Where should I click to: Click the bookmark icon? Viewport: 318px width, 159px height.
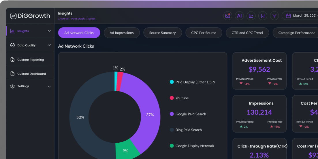(x=263, y=16)
